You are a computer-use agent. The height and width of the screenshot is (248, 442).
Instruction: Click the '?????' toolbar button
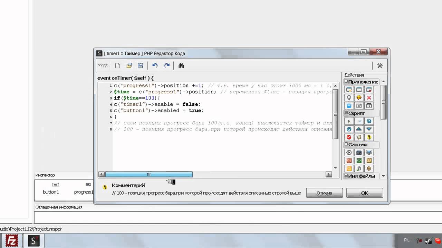pyautogui.click(x=103, y=66)
